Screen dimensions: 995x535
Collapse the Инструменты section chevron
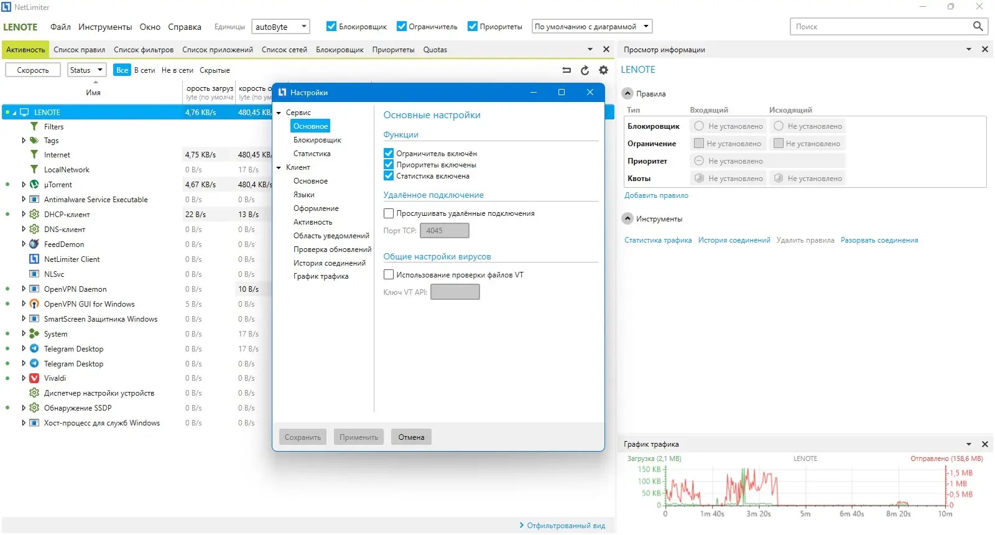pyautogui.click(x=627, y=218)
